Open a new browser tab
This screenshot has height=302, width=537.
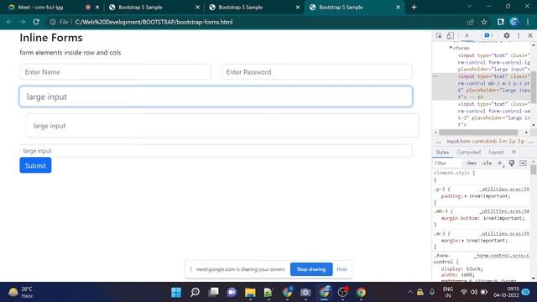point(414,8)
